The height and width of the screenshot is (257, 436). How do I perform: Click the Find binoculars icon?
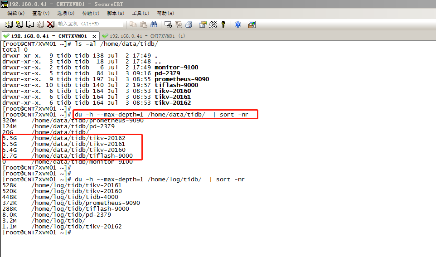click(x=154, y=24)
